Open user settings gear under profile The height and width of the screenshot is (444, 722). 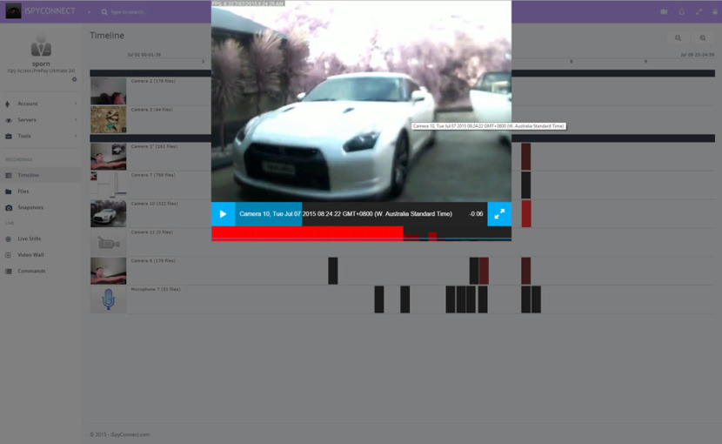coord(74,79)
